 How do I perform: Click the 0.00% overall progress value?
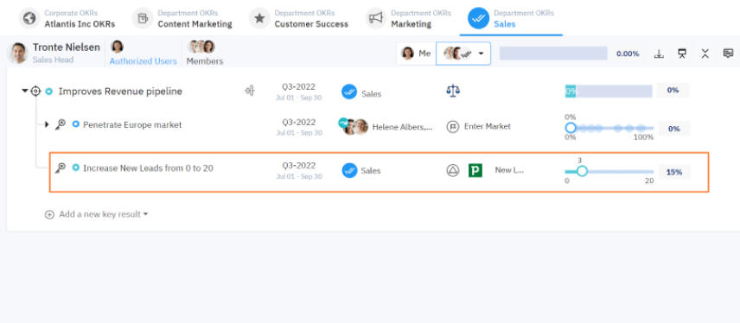pyautogui.click(x=628, y=54)
